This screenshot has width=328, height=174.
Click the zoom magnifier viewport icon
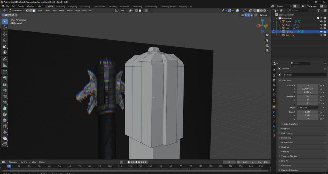[267, 35]
